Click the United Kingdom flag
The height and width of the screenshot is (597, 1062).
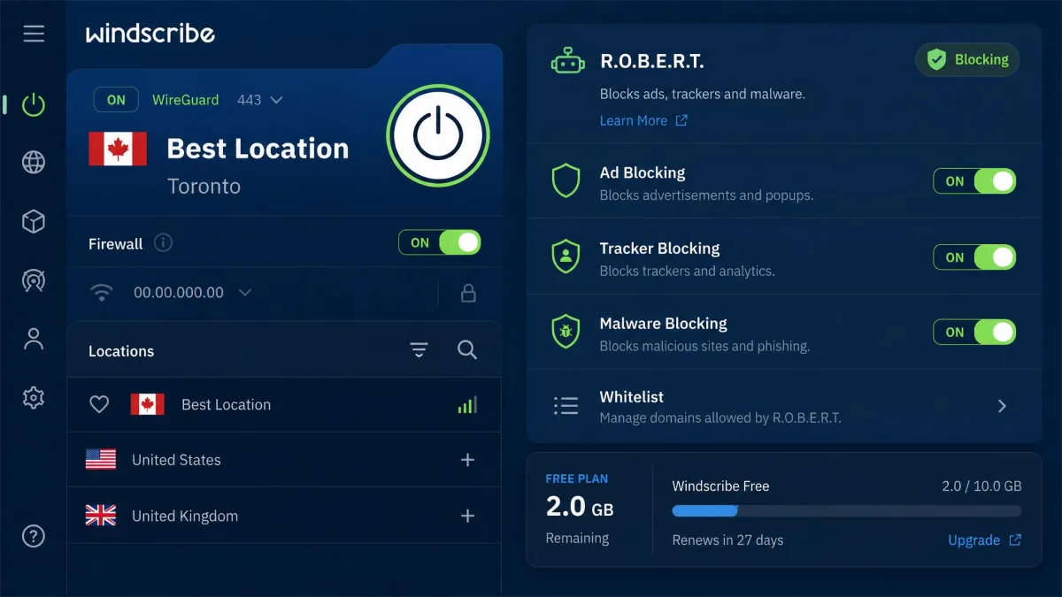pyautogui.click(x=101, y=515)
